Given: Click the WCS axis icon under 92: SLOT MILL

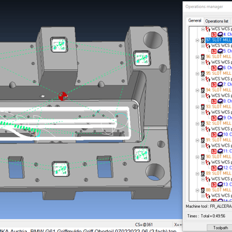Looking at the screenshot, I should coord(208,129).
